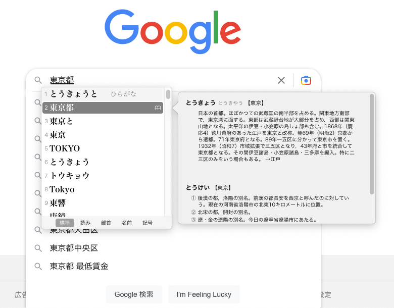394x308 pixels.
Task: Switch to the 部首 candidate tab
Action: [x=106, y=223]
